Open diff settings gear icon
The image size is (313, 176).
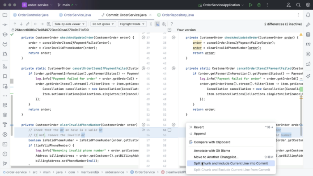click(x=164, y=24)
